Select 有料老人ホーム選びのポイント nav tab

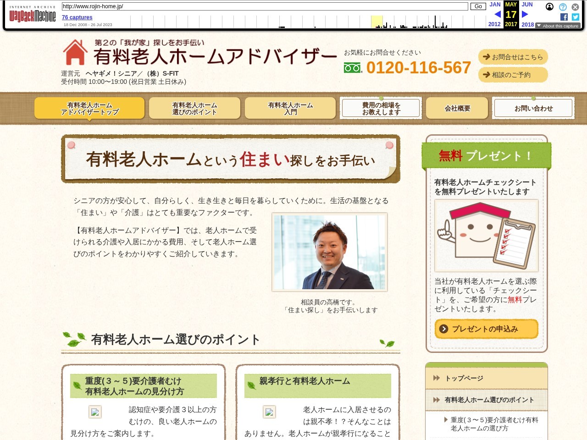194,109
